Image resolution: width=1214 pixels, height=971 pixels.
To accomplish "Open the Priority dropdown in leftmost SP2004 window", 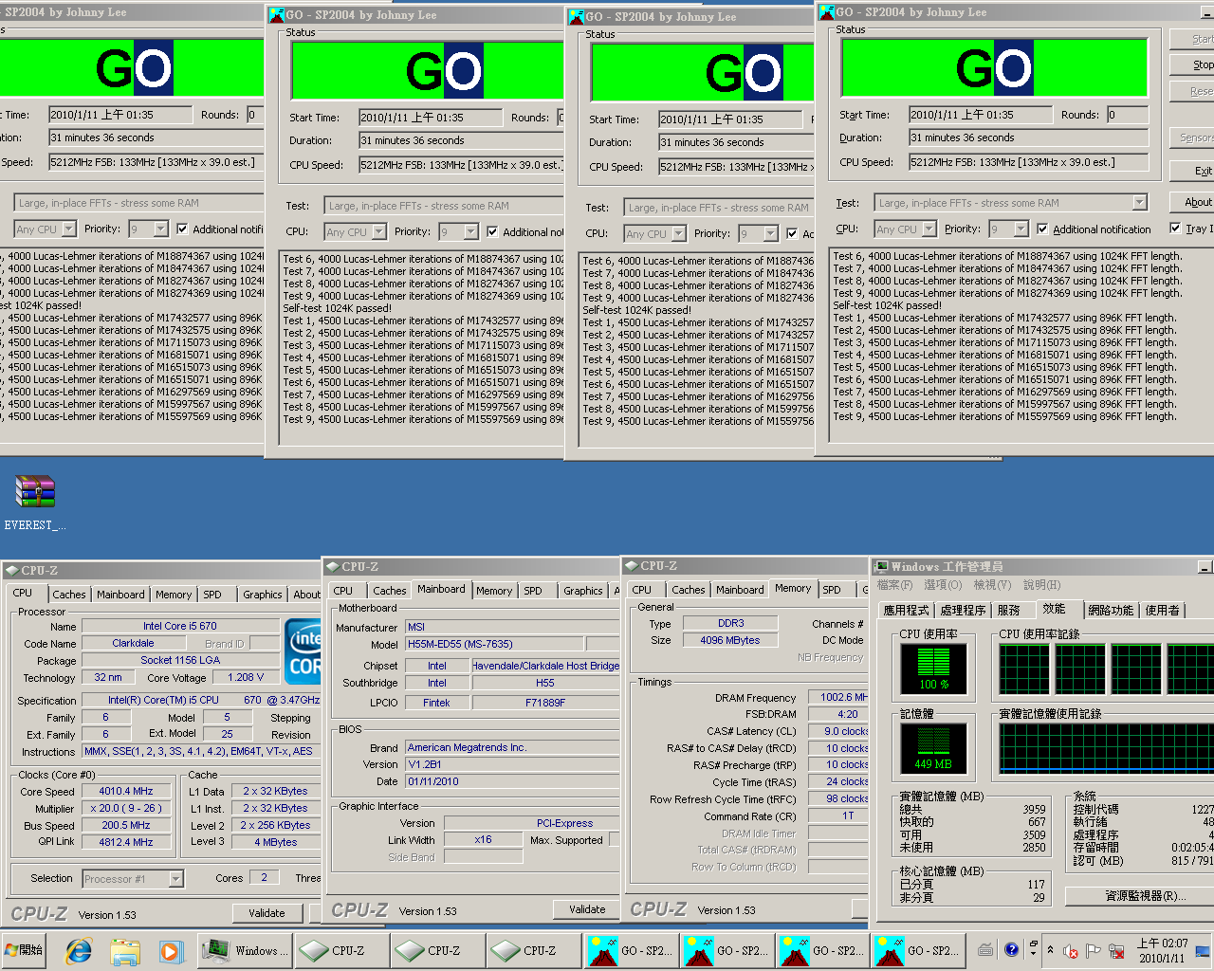I will click(x=159, y=229).
